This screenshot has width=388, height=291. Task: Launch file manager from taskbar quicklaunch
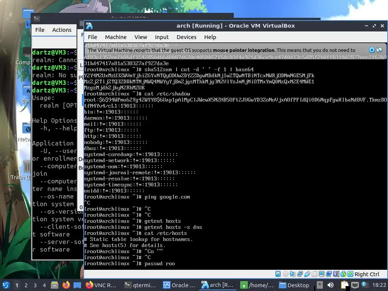[55, 285]
